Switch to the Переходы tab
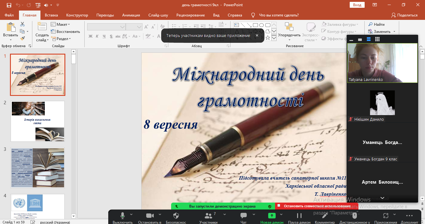Screen dimensions: 425x224 pyautogui.click(x=105, y=15)
